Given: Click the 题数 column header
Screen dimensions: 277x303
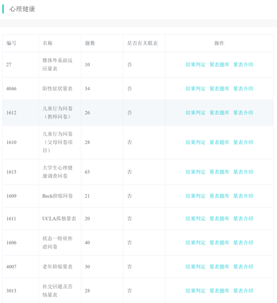Looking at the screenshot, I should pos(90,43).
